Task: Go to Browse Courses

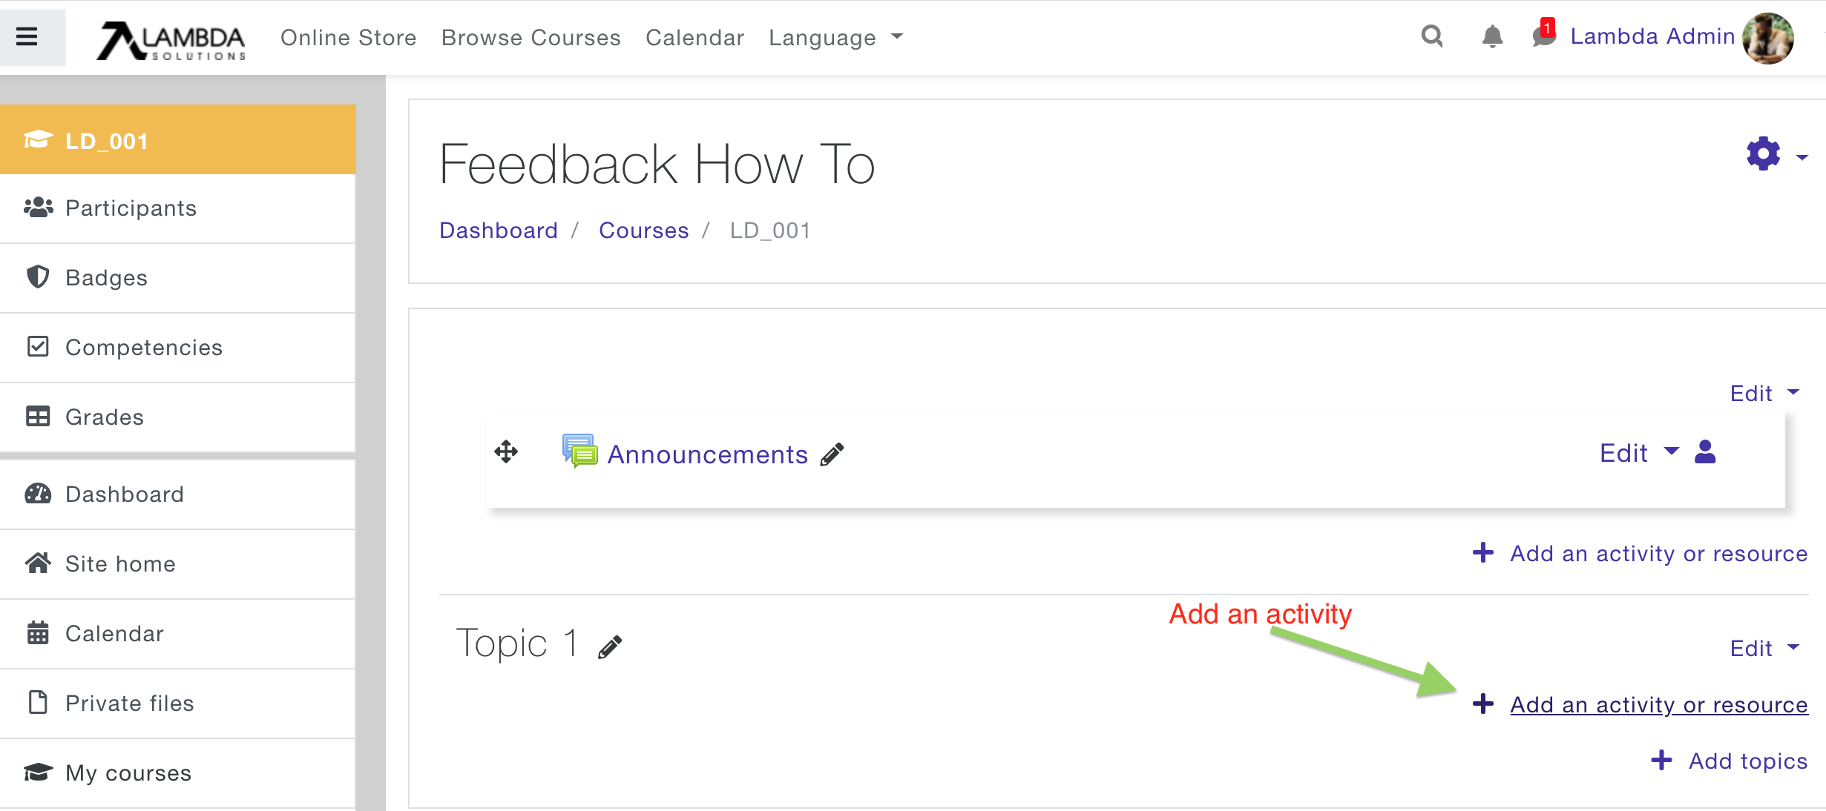Action: pyautogui.click(x=531, y=38)
